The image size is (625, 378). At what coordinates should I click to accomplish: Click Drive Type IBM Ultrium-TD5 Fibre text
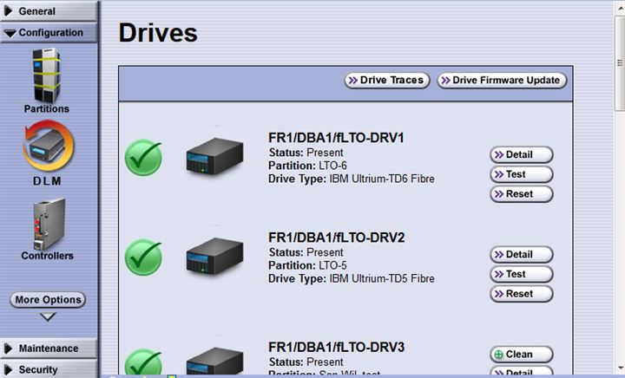coord(352,278)
